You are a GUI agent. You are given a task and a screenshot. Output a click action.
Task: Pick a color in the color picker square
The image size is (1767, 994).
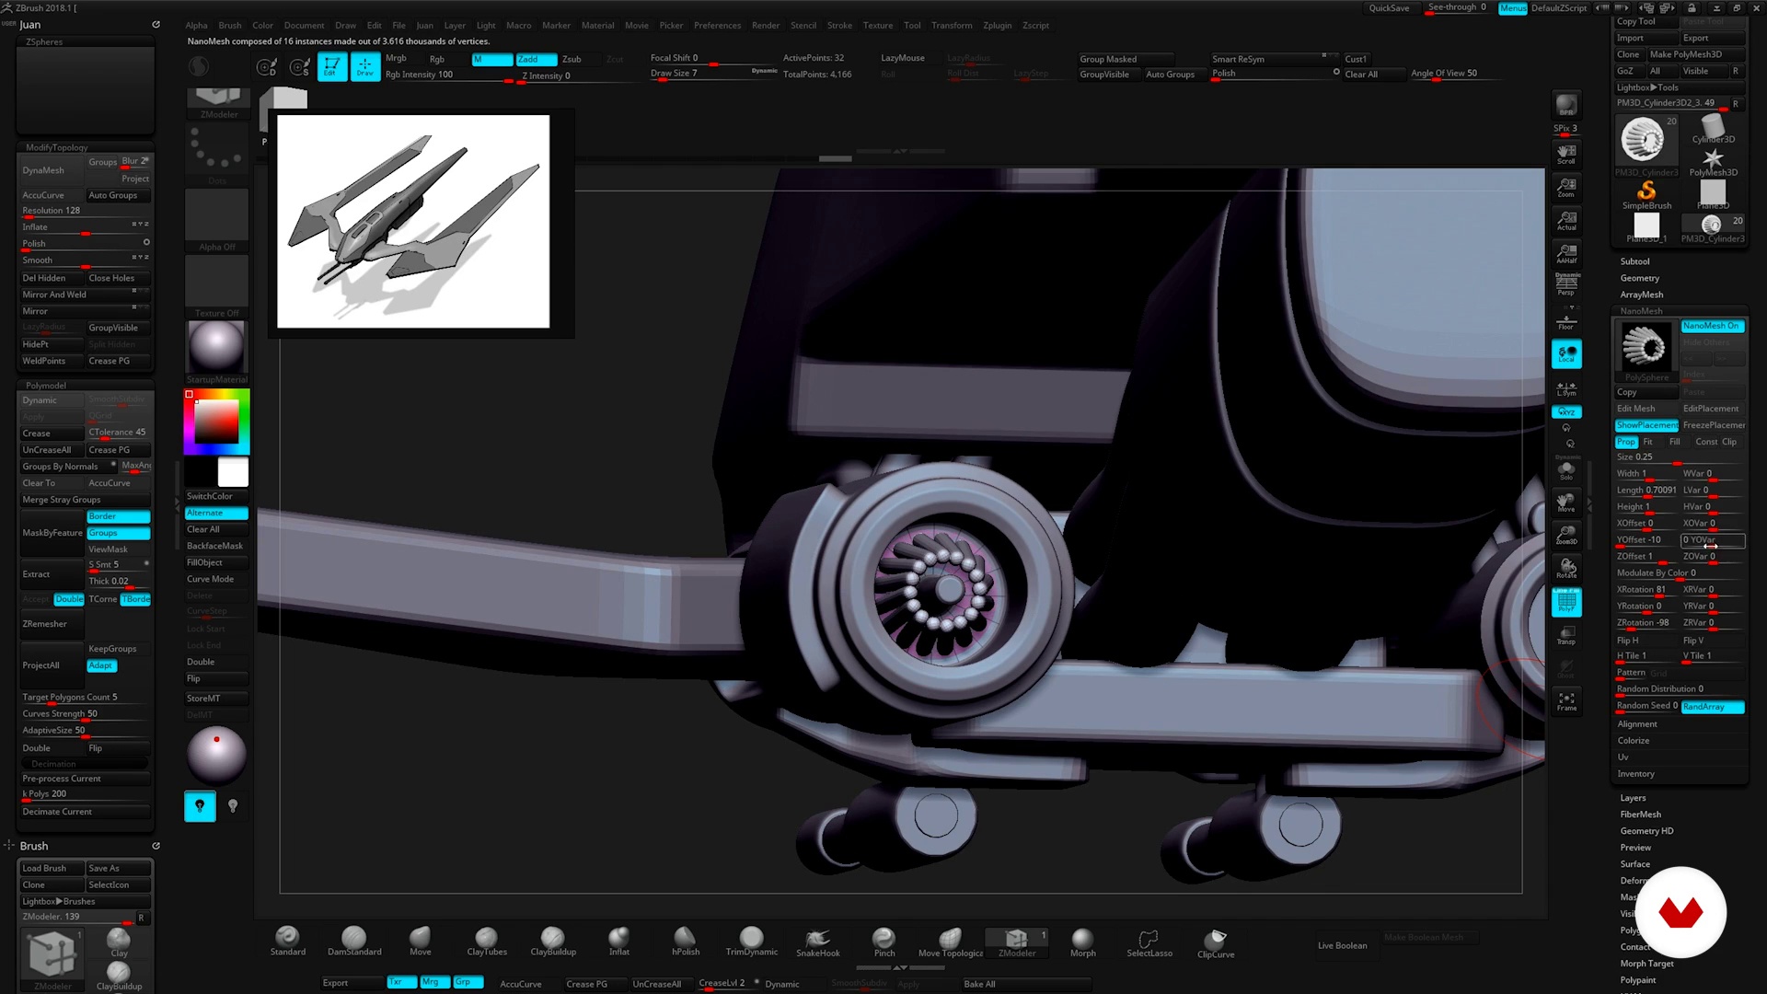(216, 422)
